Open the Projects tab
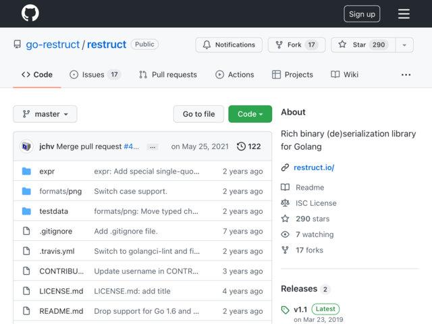Screen dimensions: 432x324 (x=292, y=75)
